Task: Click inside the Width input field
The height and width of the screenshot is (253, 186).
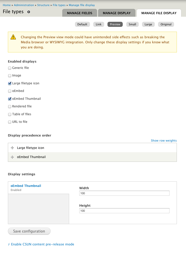Action: coord(124,193)
